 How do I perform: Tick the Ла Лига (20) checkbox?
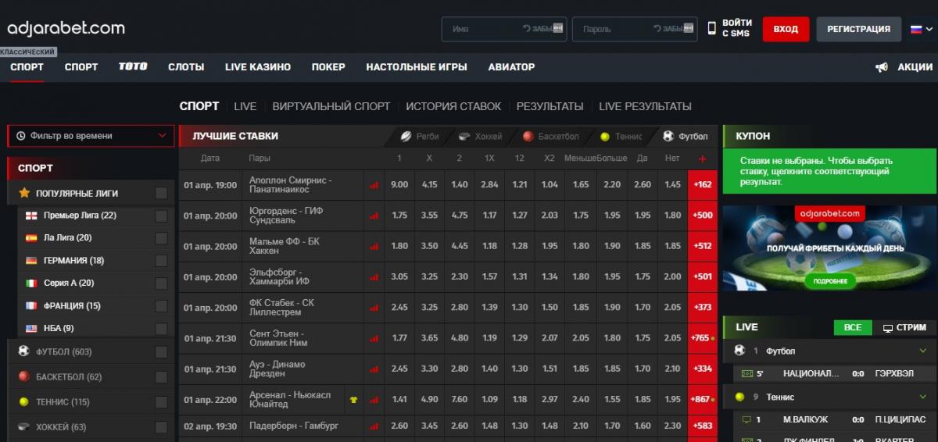[x=161, y=238]
